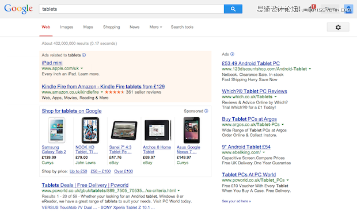Open the More dropdown menu

[x=155, y=27]
